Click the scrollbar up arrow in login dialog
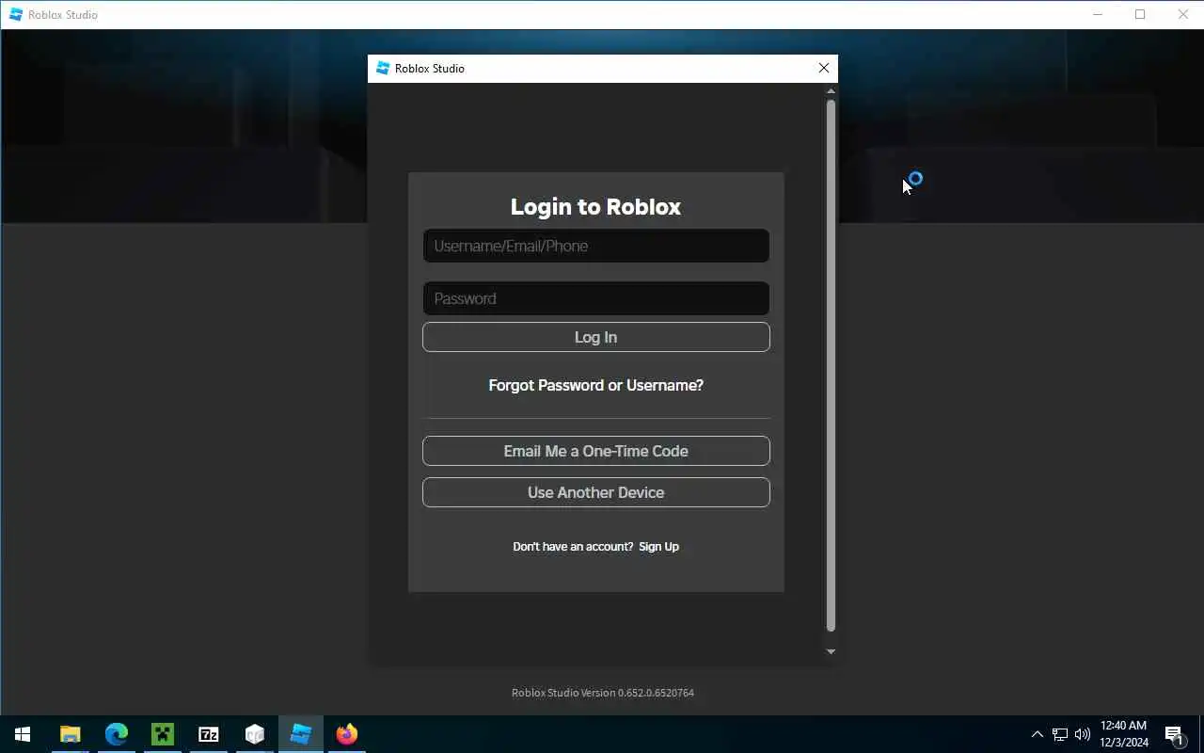Viewport: 1204px width, 753px height. [831, 90]
